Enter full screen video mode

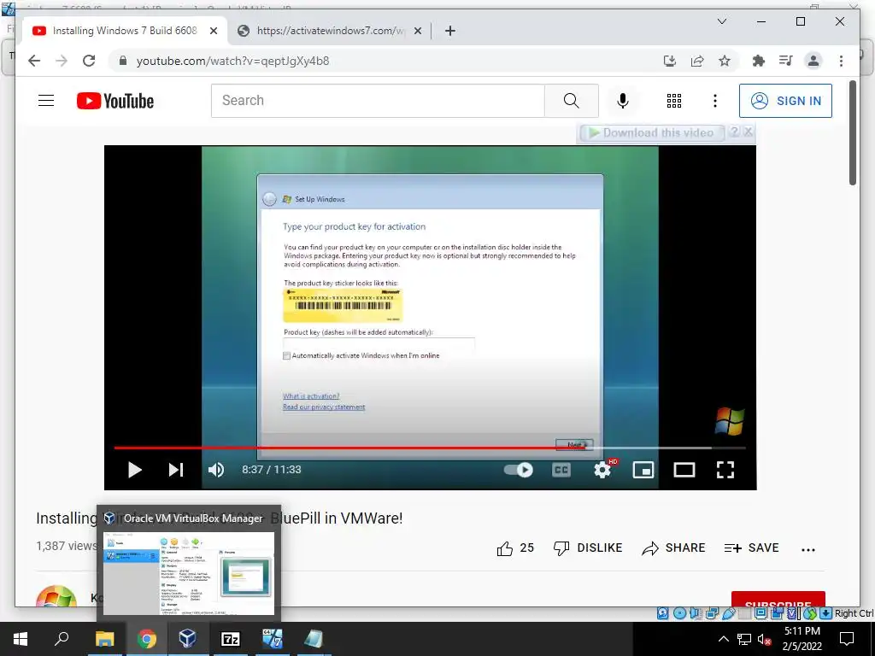(725, 470)
